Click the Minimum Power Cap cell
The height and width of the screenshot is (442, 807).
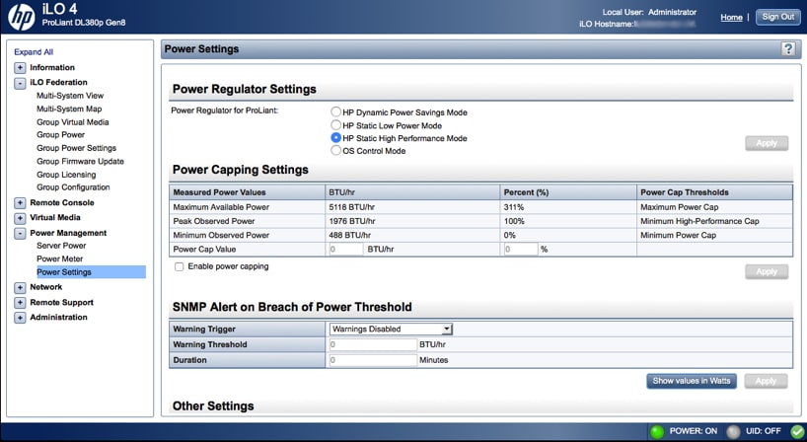pyautogui.click(x=714, y=235)
